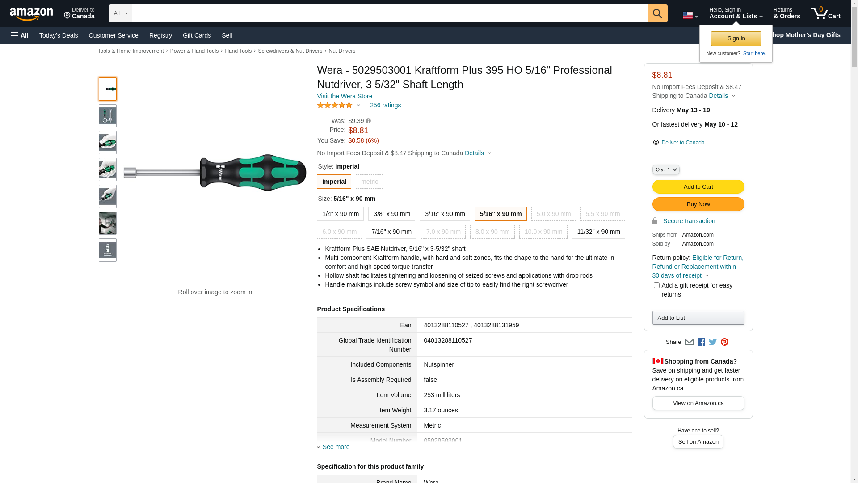Screen dimensions: 858x483
Task: Share product on Pinterest icon
Action: click(x=724, y=342)
